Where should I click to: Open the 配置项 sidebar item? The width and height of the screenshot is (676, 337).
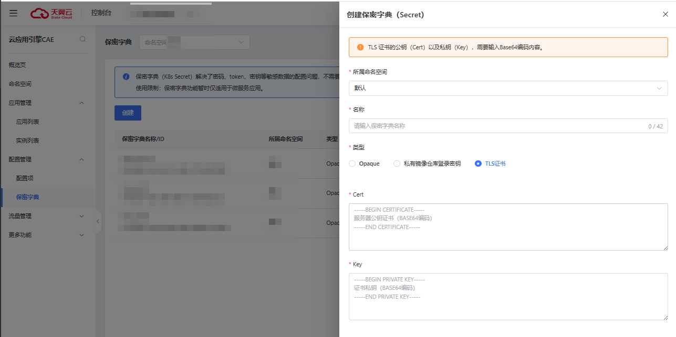point(25,178)
